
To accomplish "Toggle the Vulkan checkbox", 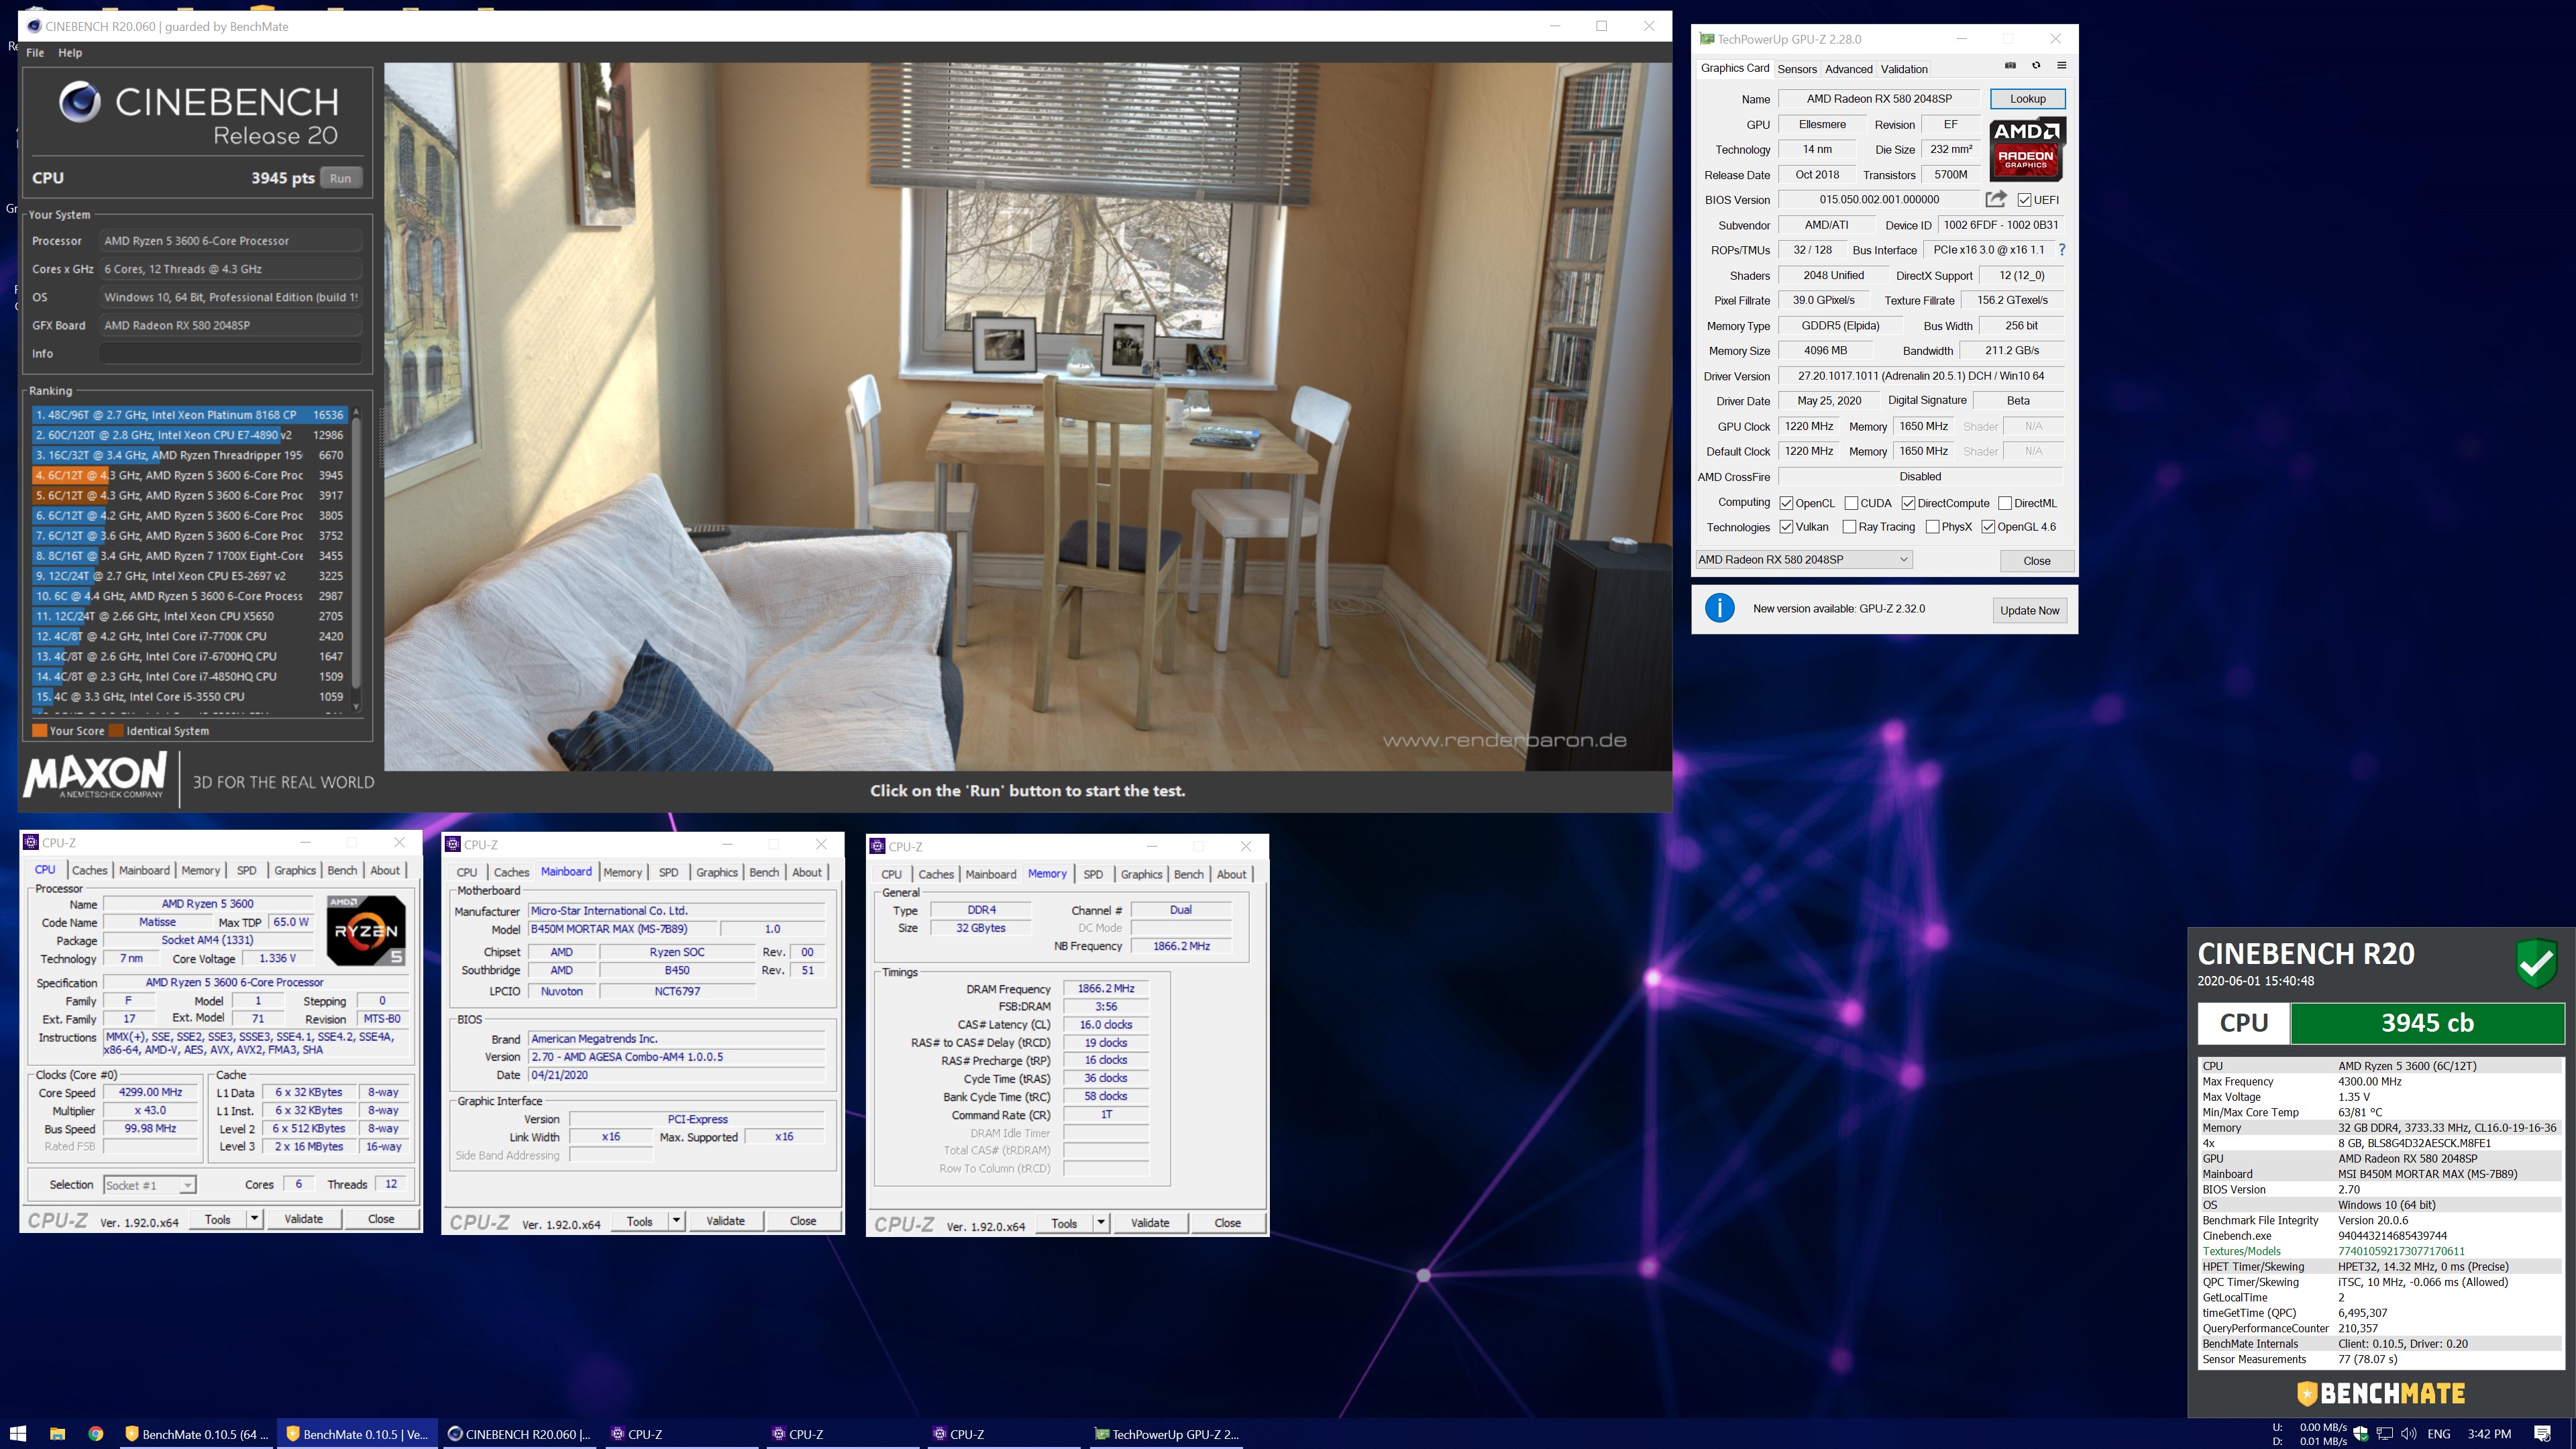I will point(1786,527).
